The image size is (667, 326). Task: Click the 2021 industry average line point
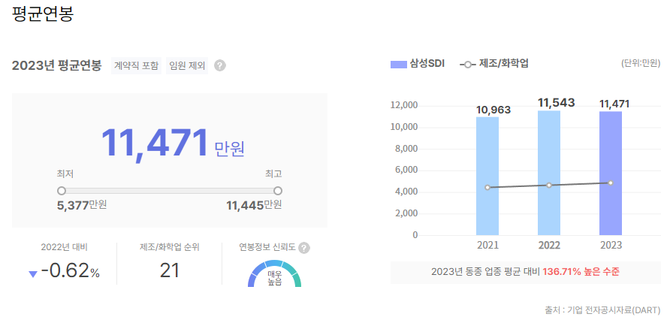(487, 187)
